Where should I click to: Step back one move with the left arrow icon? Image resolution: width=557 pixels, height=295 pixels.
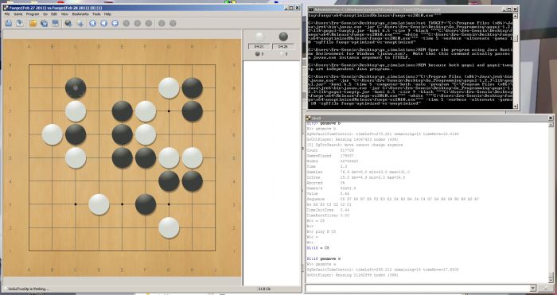click(x=115, y=23)
